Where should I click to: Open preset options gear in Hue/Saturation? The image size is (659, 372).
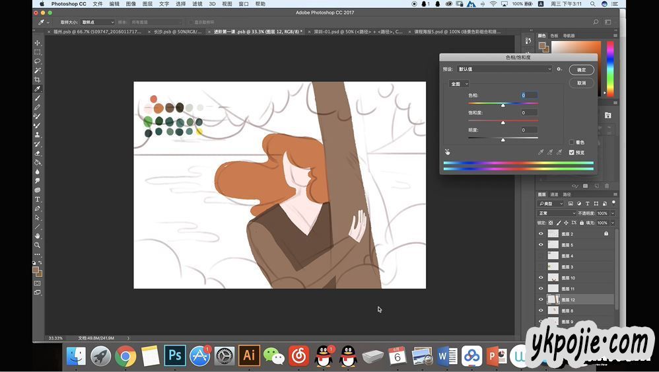[559, 69]
